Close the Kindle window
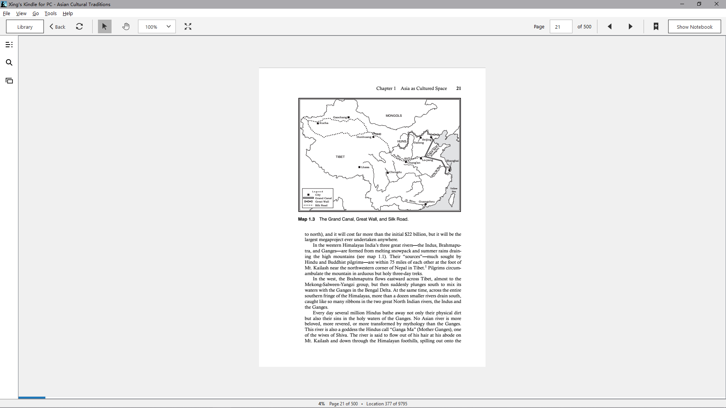This screenshot has height=408, width=726. [717, 4]
